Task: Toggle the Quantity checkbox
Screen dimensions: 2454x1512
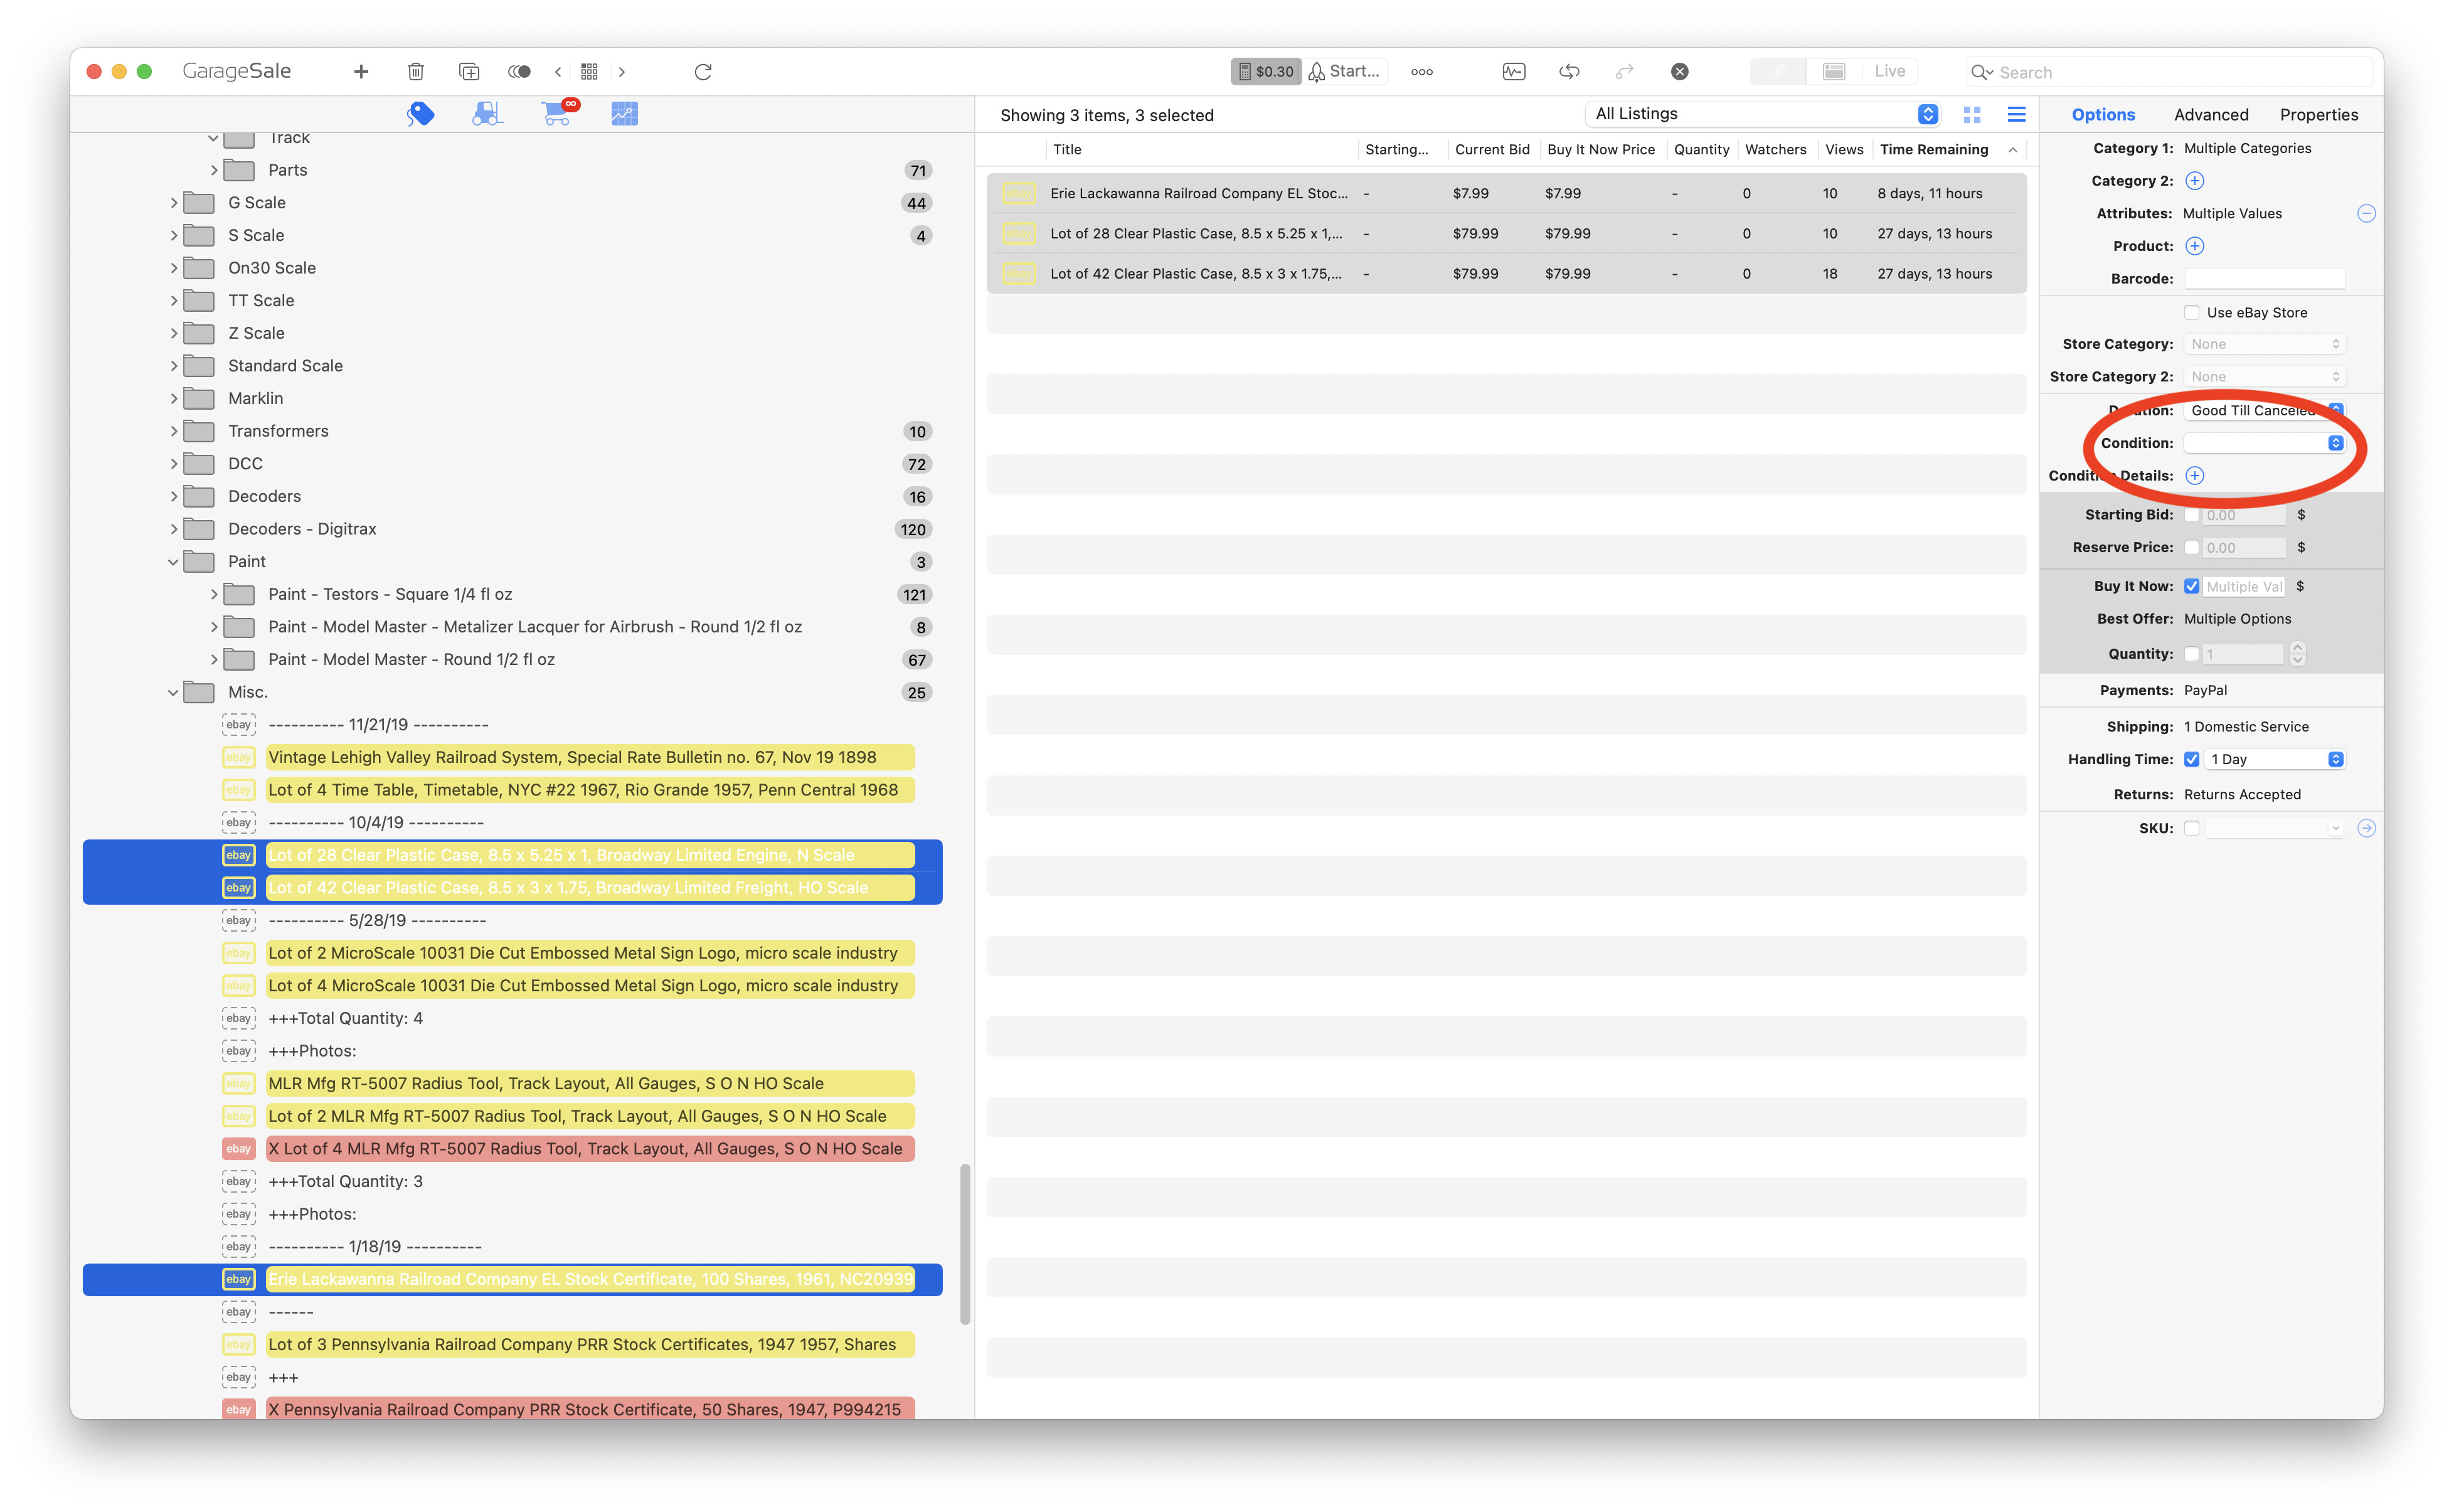Action: click(2191, 654)
